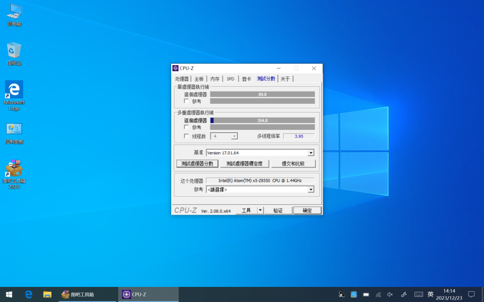Image resolution: width=484 pixels, height=302 pixels.
Task: Click the 多线程倍率 value 3.95
Action: pos(299,136)
